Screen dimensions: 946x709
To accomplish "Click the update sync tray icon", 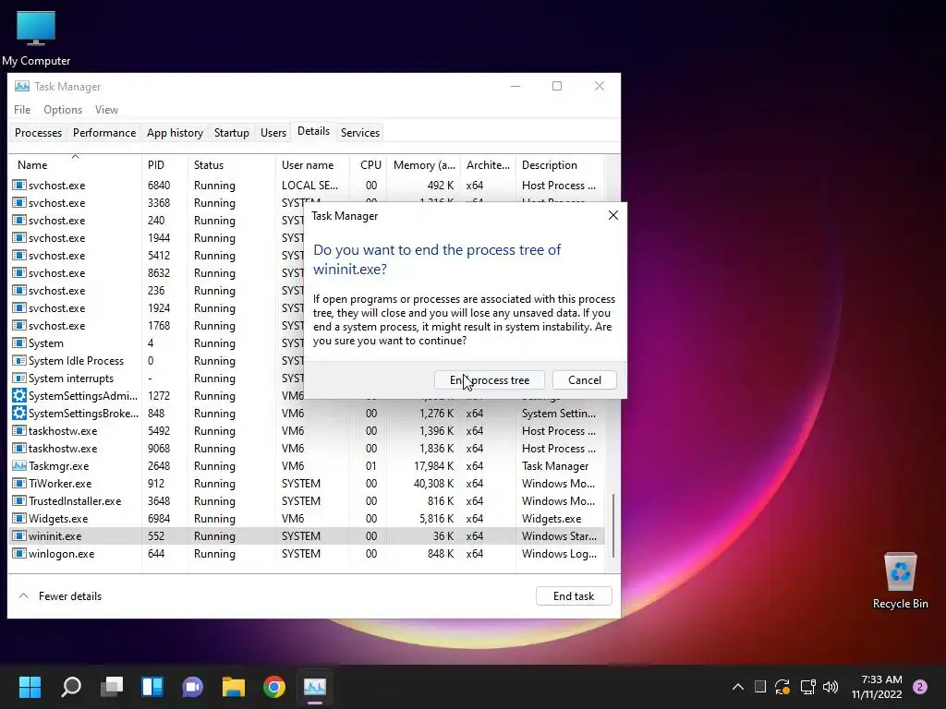I will (782, 687).
